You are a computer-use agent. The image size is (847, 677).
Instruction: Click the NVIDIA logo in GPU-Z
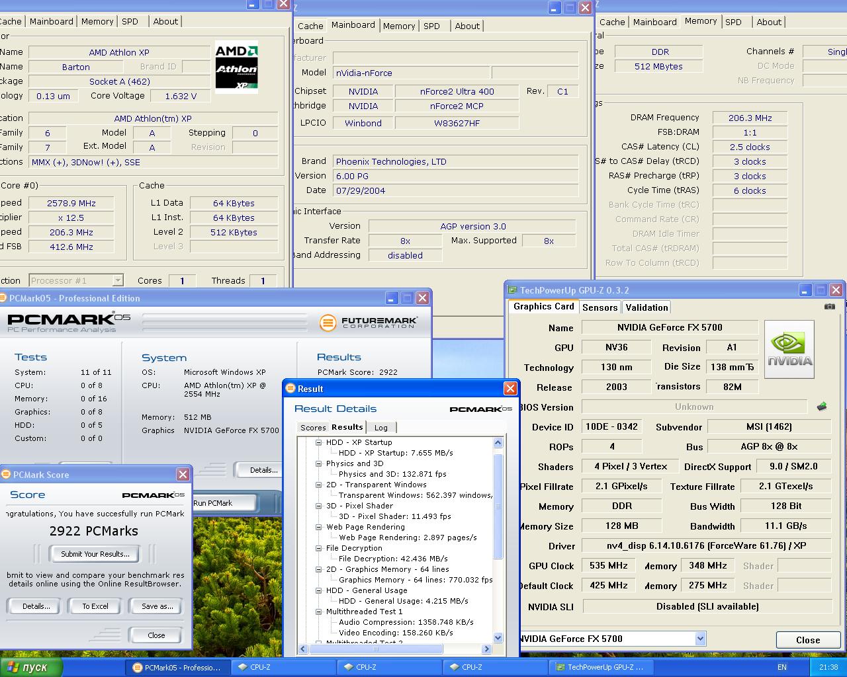pos(789,350)
